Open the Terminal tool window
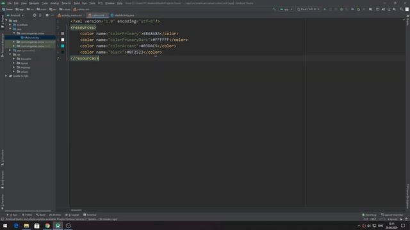The height and width of the screenshot is (230, 410). point(90,215)
